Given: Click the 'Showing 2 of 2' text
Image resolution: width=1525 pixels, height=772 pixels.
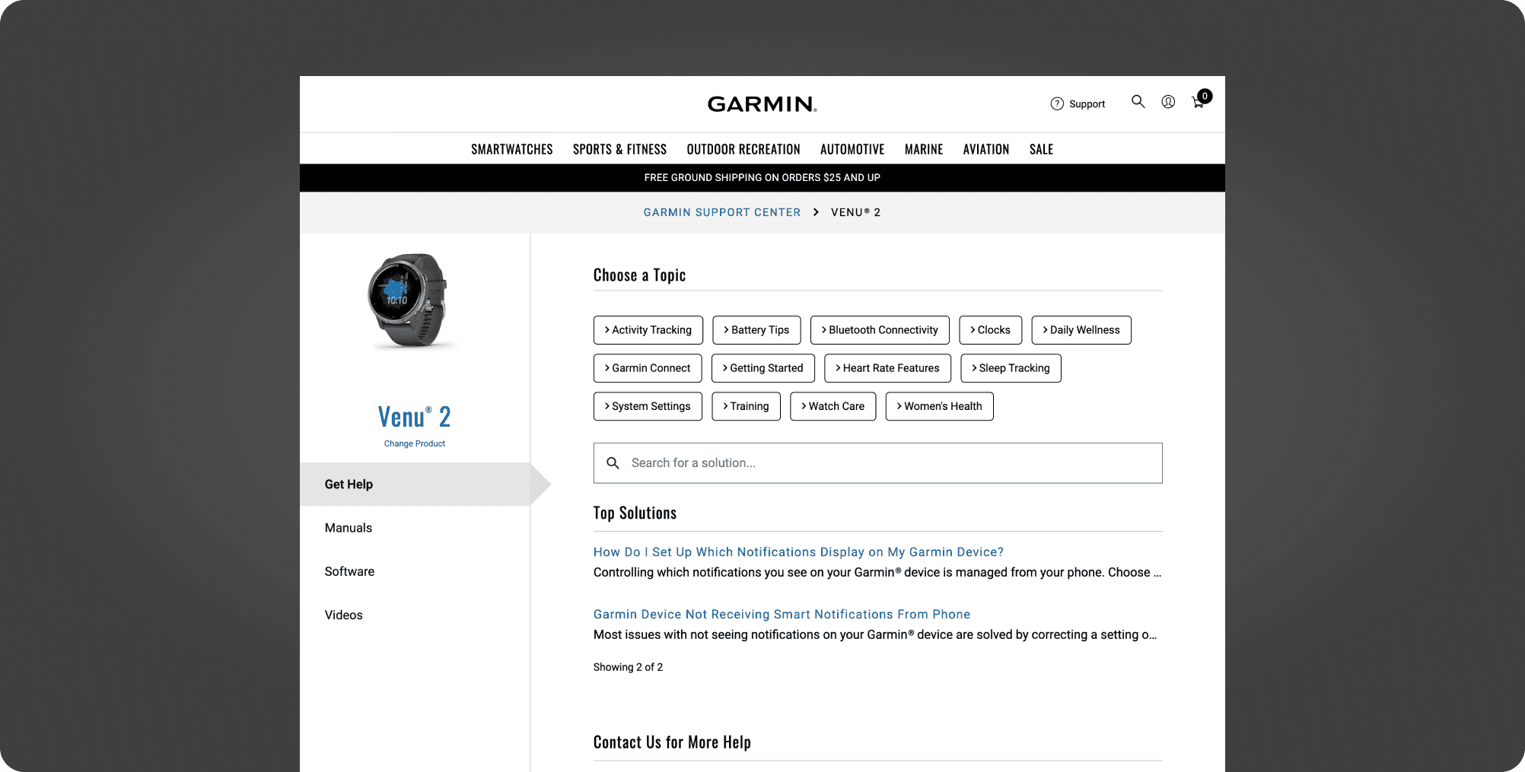Looking at the screenshot, I should pyautogui.click(x=628, y=667).
